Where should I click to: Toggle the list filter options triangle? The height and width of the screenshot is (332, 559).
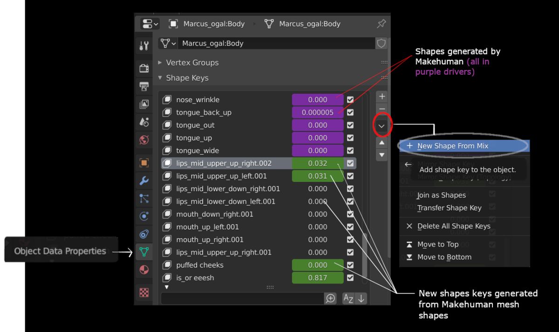167,287
